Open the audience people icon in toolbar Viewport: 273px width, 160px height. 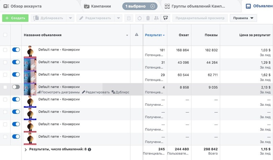(156, 18)
